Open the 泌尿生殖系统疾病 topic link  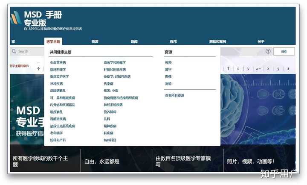(x=63, y=126)
